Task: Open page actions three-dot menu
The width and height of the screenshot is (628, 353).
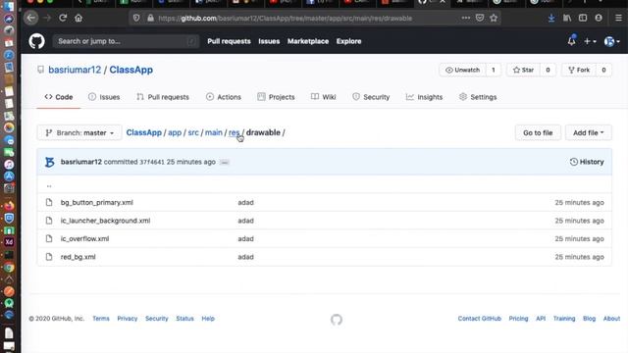Action: click(465, 18)
